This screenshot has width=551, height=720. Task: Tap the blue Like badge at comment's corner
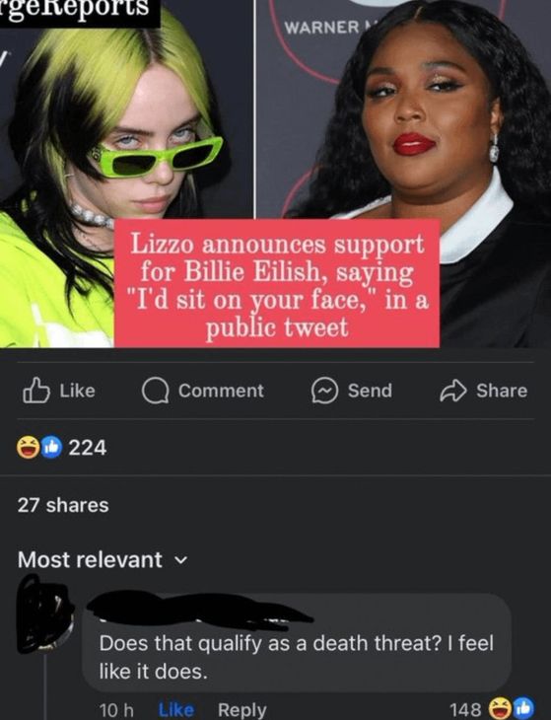pyautogui.click(x=524, y=707)
